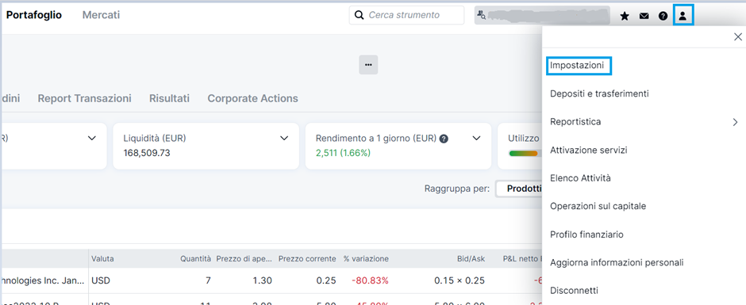The height and width of the screenshot is (305, 746).
Task: Open the Corporate Actions tab
Action: (252, 98)
